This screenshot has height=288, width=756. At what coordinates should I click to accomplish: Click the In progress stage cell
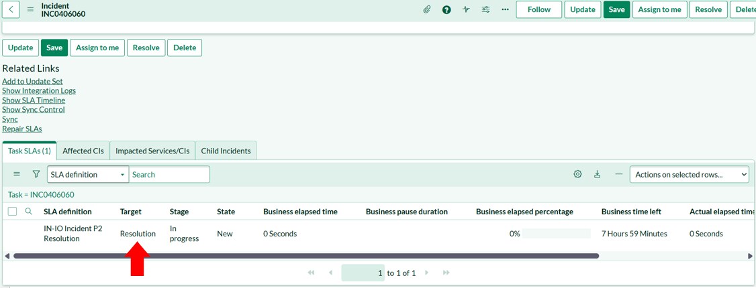pos(184,234)
